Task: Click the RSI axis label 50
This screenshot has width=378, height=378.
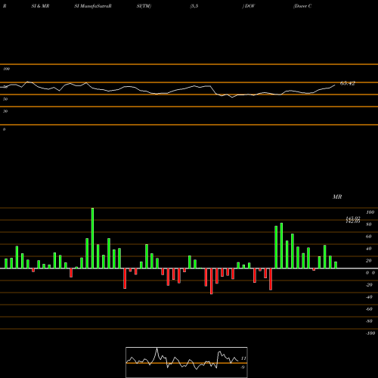Action: 5,99
